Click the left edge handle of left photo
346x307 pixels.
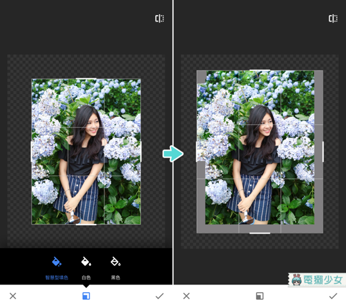(32, 152)
